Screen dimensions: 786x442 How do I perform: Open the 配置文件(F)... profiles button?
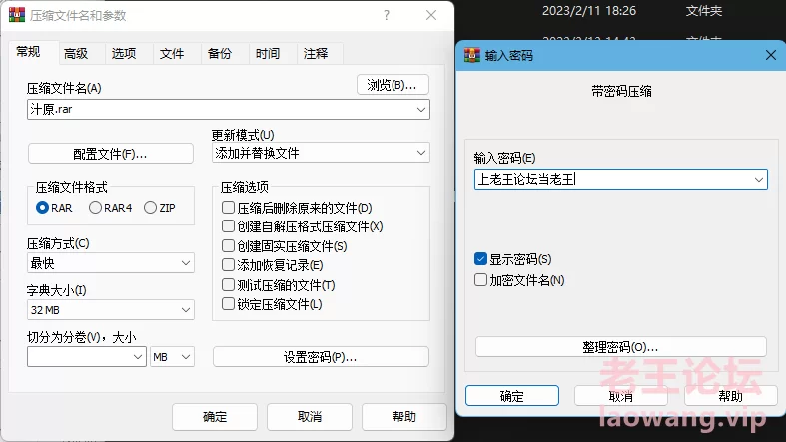point(110,154)
